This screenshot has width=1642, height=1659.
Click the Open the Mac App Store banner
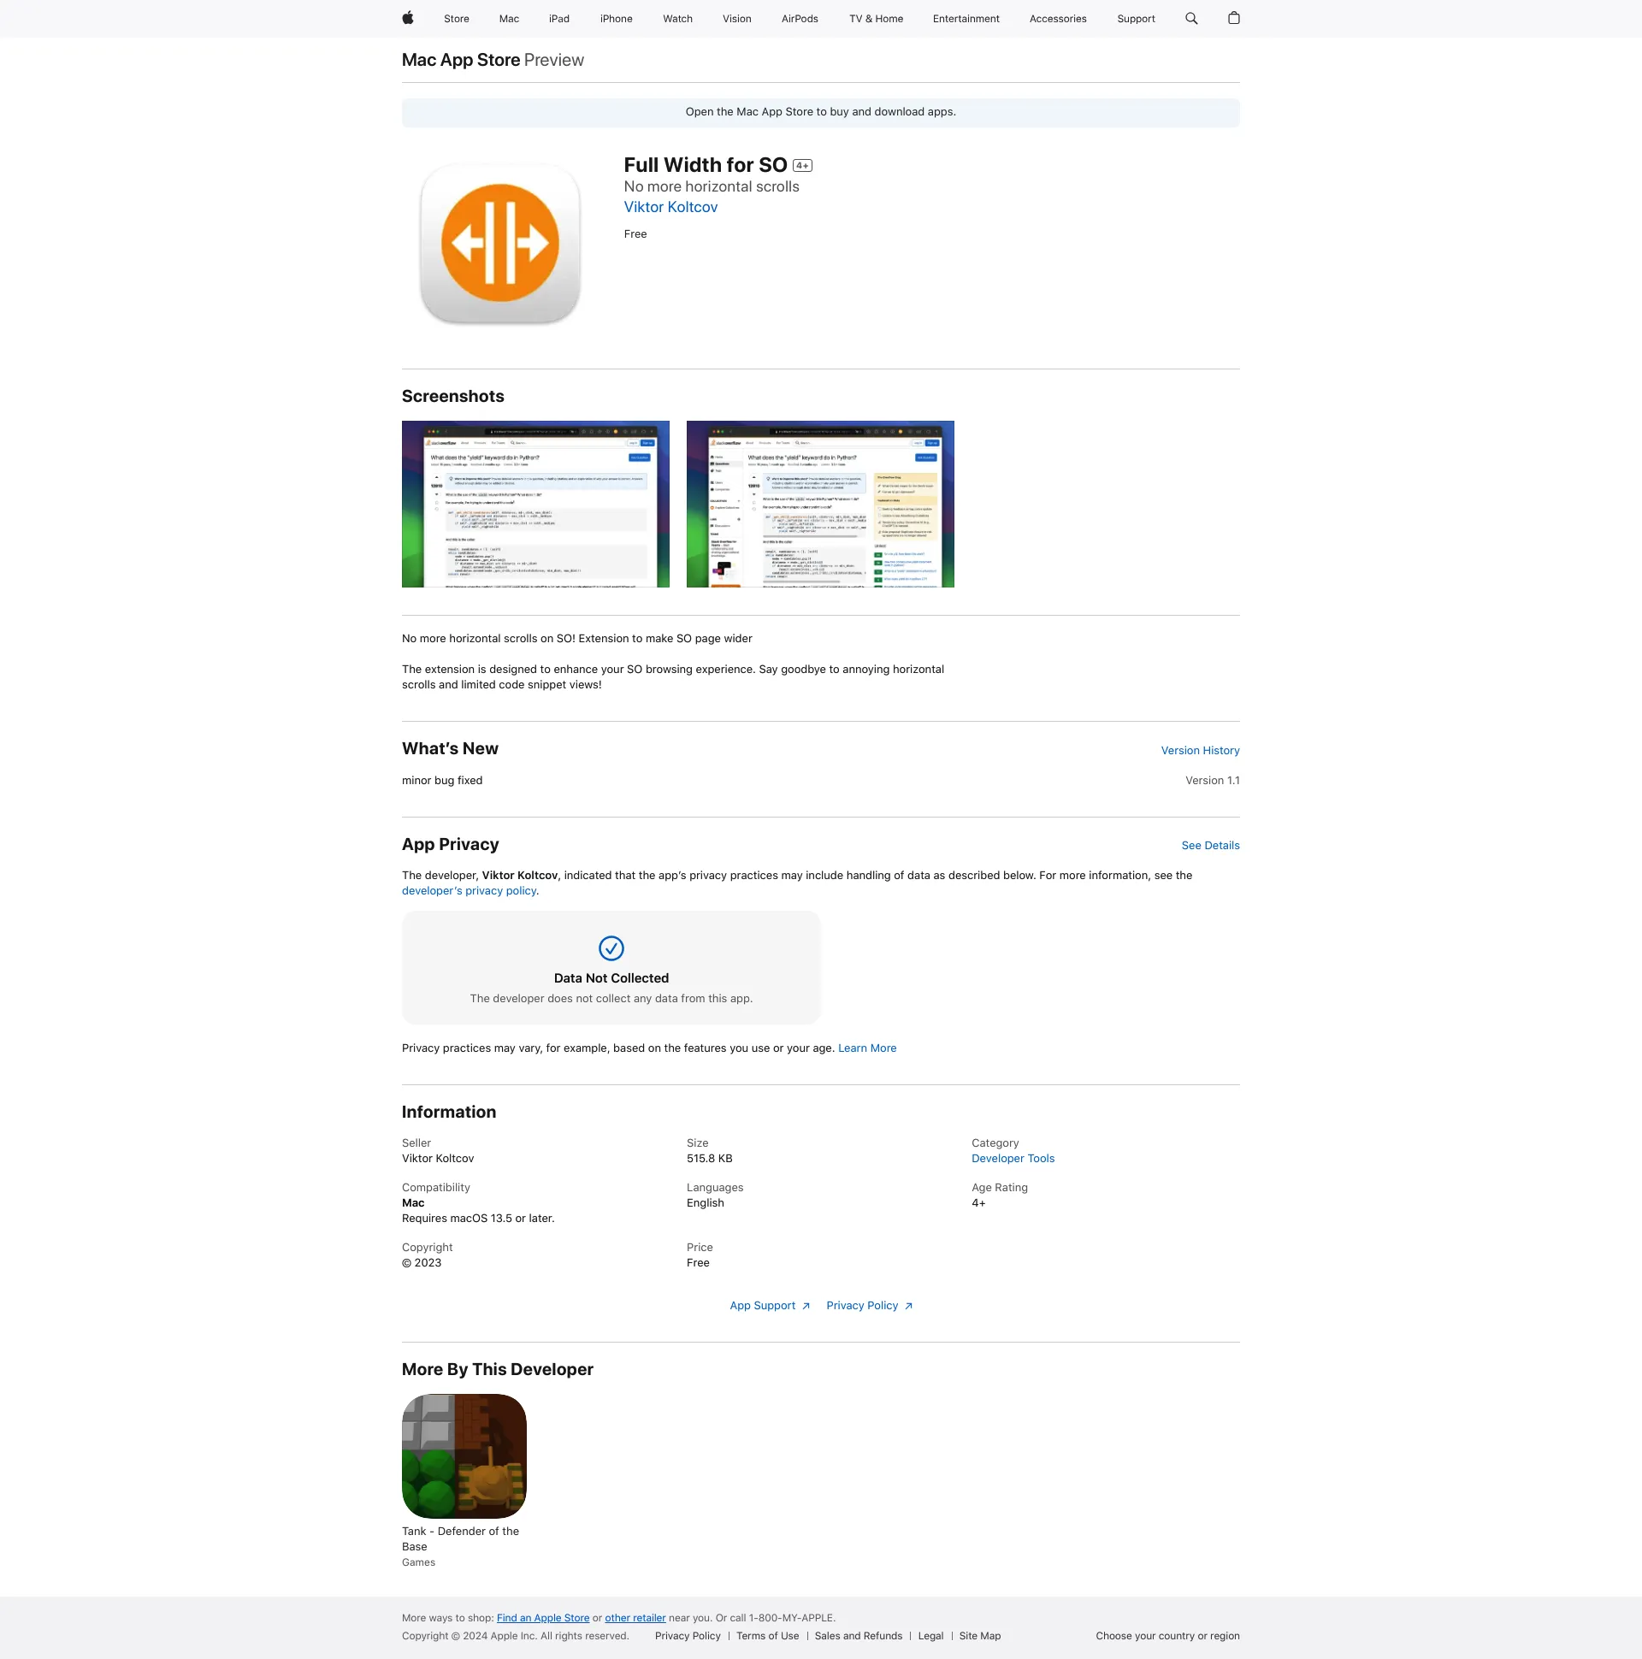(821, 109)
